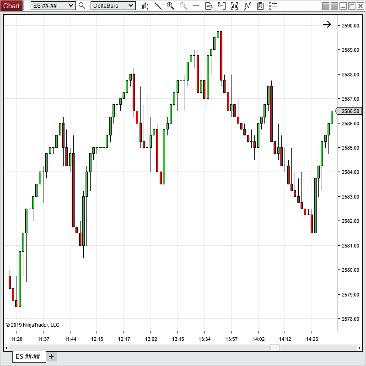Image resolution: width=366 pixels, height=366 pixels.
Task: Open the chart properties list icon
Action: (273, 6)
